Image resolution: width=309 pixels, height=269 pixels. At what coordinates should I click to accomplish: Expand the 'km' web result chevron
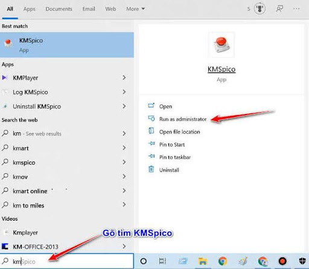(x=124, y=133)
